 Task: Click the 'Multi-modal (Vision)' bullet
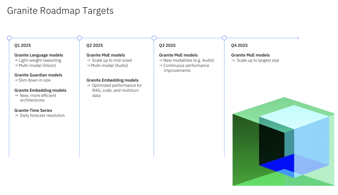[x=35, y=65]
